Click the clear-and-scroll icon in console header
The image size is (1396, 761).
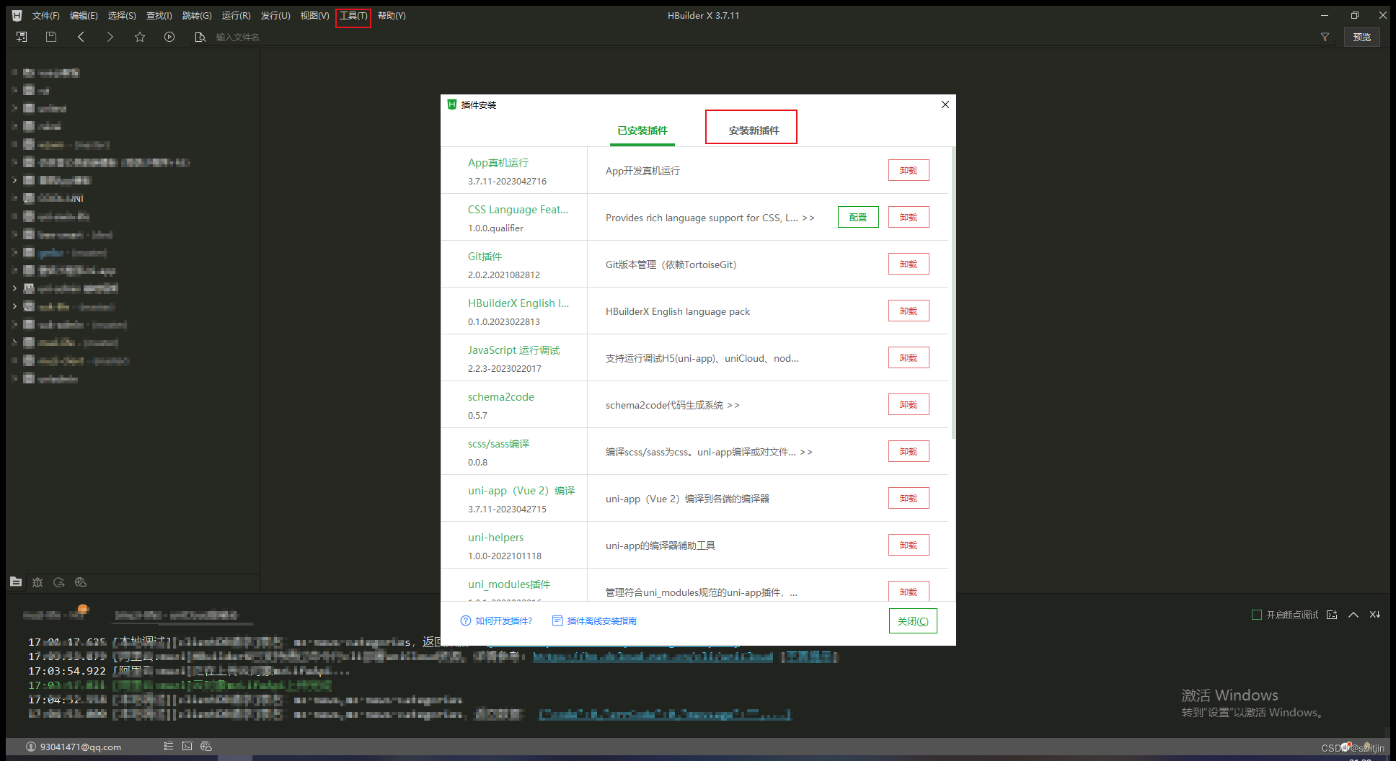click(1375, 615)
